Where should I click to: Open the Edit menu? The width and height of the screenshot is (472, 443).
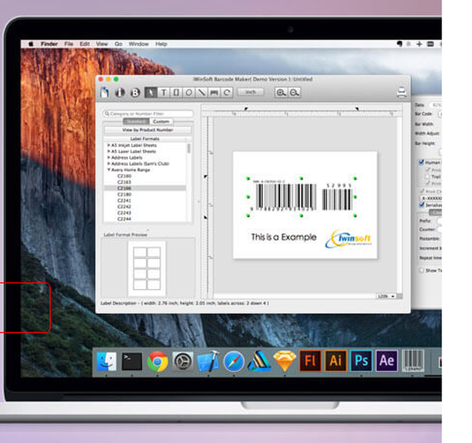coord(84,44)
